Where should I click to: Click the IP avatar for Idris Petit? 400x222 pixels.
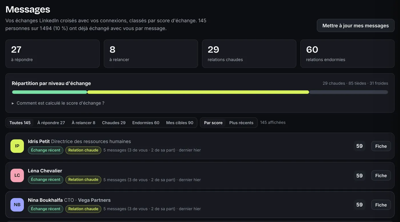point(17,146)
